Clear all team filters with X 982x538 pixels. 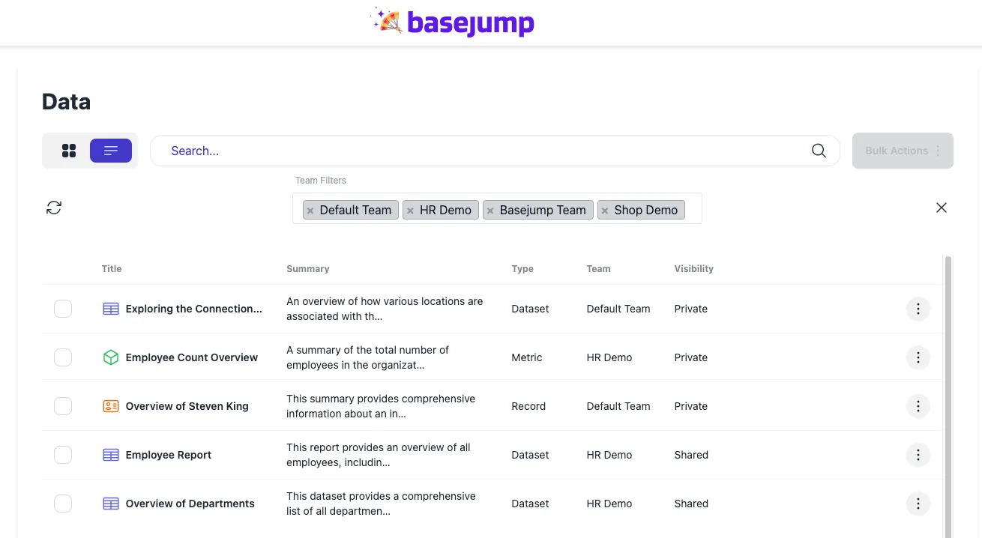[x=942, y=208]
